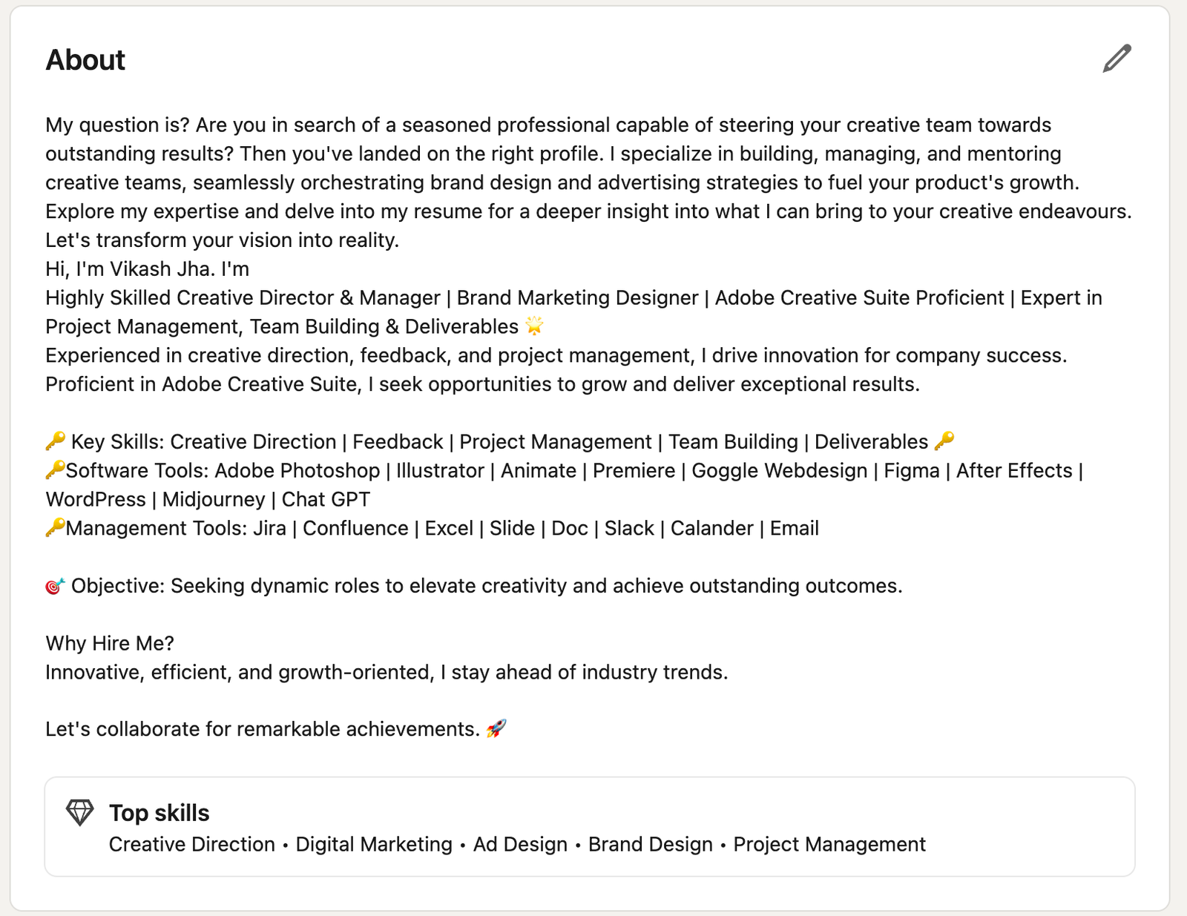Screen dimensions: 1187x916
Task: Click the key emoji before Key Skills
Action: (x=55, y=441)
